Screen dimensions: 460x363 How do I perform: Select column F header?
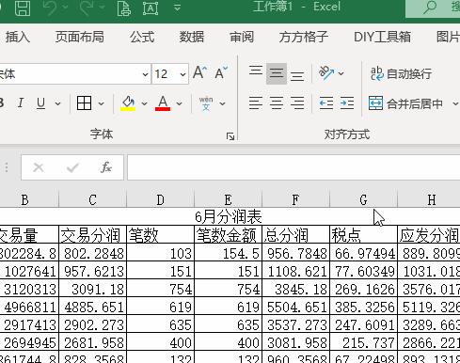pos(295,199)
